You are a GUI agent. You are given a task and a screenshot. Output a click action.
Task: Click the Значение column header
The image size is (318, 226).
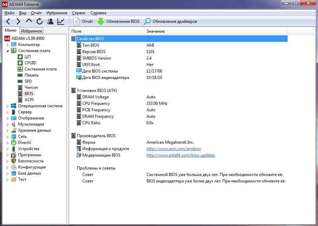pyautogui.click(x=155, y=31)
